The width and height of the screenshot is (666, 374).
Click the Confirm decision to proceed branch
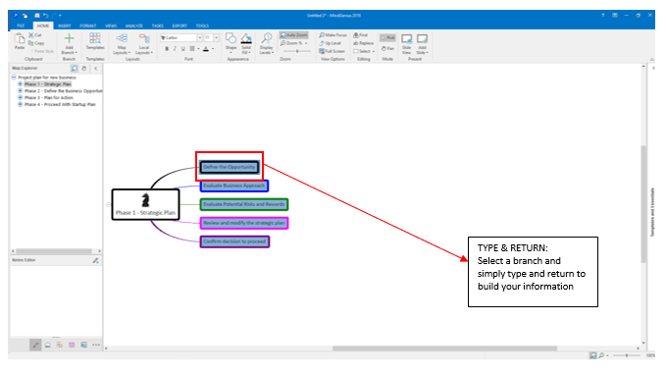[234, 241]
